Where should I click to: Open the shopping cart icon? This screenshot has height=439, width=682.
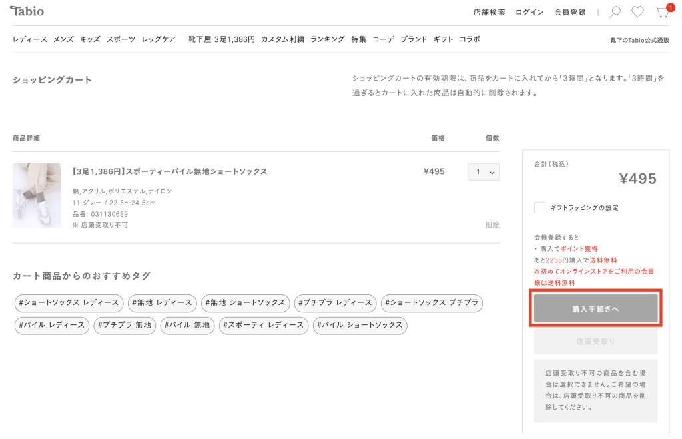[x=661, y=12]
